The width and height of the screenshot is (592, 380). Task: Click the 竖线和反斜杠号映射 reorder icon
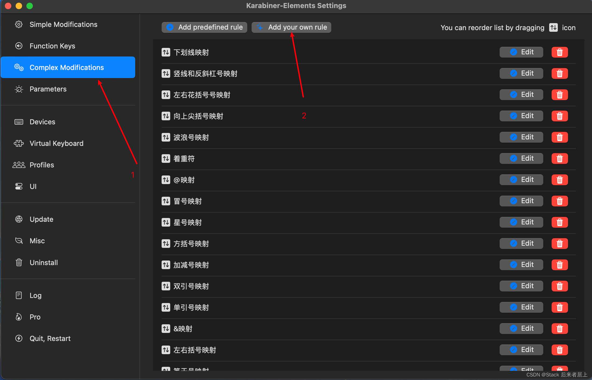tap(166, 73)
